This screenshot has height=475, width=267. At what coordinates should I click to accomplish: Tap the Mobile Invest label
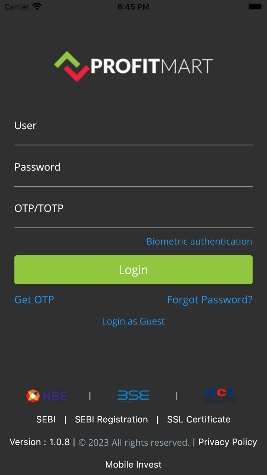133,465
